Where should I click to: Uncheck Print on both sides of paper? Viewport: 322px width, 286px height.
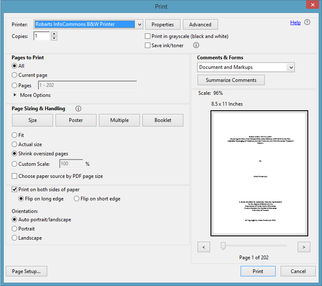pos(15,190)
